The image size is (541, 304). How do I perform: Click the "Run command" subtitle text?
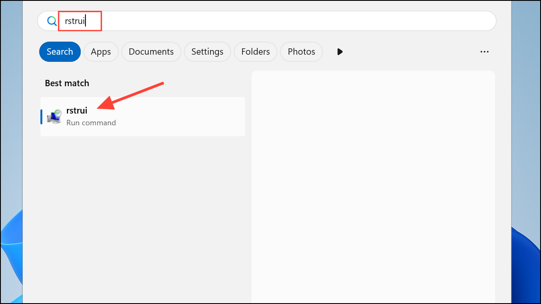pos(91,123)
